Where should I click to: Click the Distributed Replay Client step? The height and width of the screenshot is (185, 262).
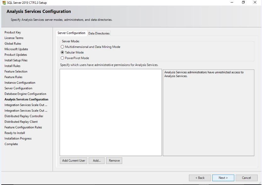[x=21, y=122]
